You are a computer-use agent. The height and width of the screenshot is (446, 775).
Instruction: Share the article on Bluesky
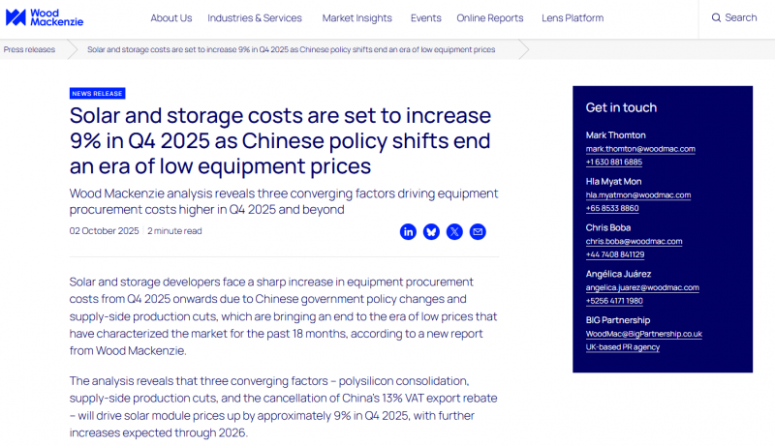pyautogui.click(x=431, y=231)
